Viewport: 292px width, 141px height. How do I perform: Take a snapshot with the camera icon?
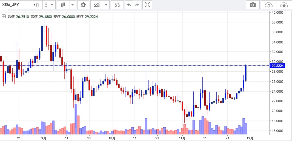(x=253, y=5)
